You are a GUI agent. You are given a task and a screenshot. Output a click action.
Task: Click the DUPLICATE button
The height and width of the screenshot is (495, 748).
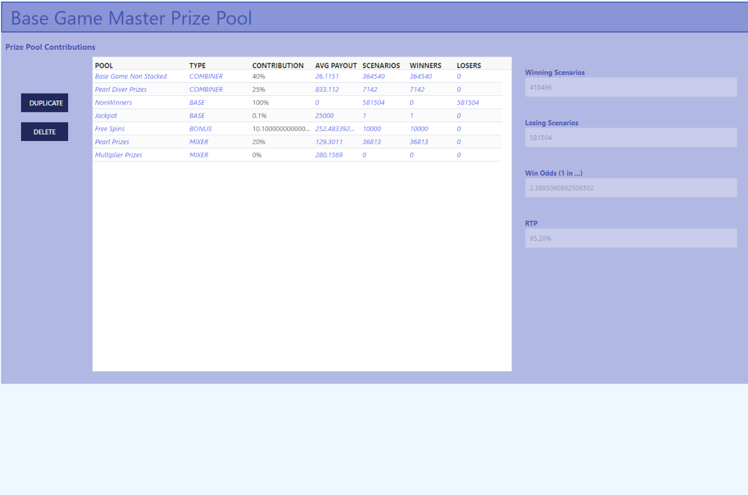point(45,103)
